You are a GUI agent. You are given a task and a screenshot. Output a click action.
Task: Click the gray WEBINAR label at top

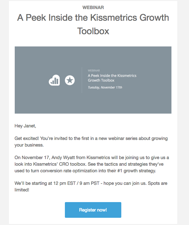tap(93, 7)
